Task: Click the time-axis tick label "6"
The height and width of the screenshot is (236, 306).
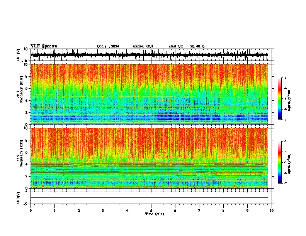Action: point(175,211)
